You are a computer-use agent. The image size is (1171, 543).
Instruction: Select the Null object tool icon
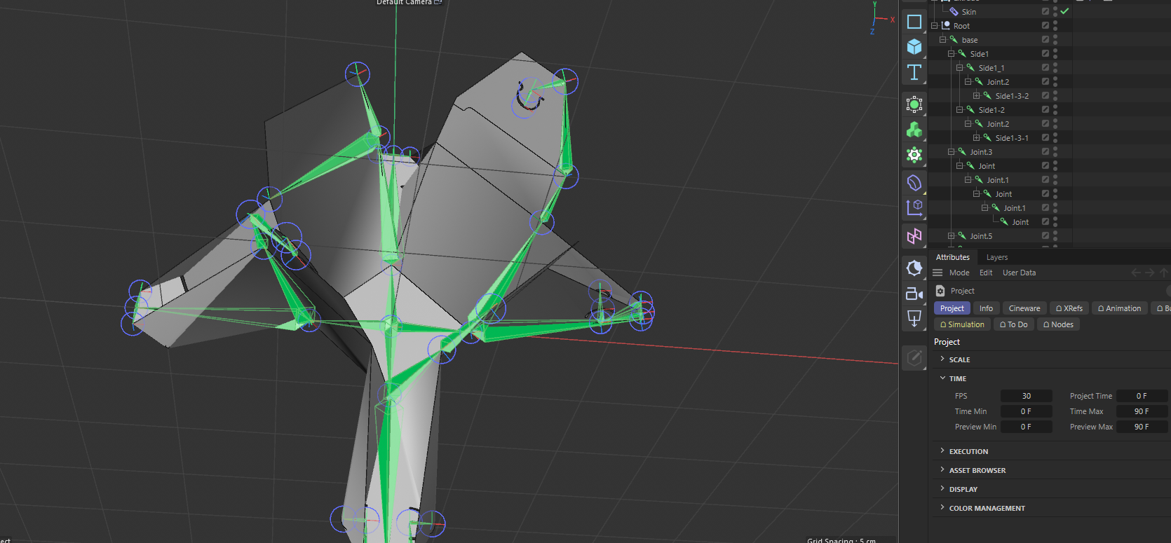click(914, 22)
